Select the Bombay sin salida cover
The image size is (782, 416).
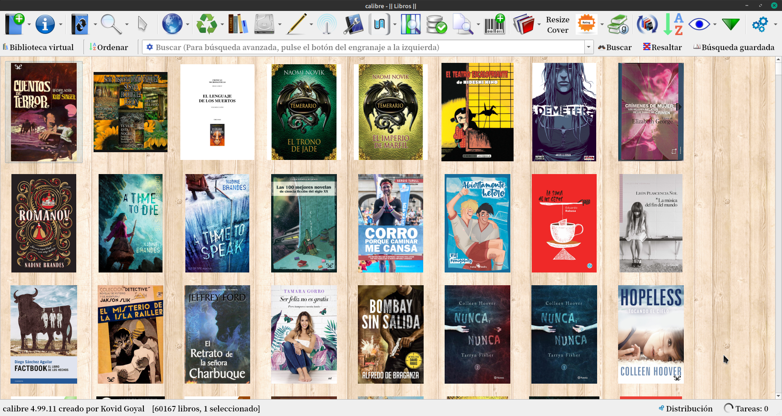click(x=391, y=334)
